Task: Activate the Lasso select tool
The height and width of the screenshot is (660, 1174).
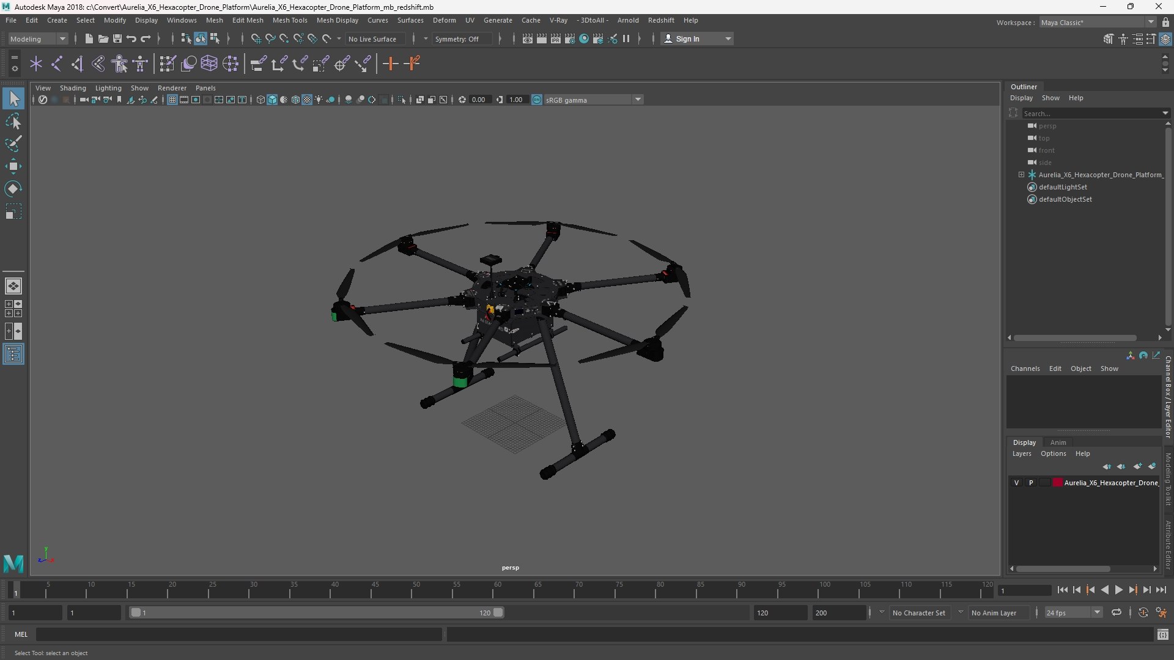Action: 13,122
